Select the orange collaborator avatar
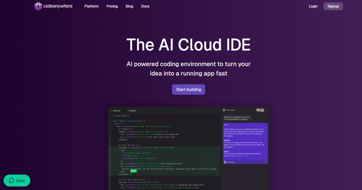Viewport: 362px width, 190px height. tap(258, 110)
